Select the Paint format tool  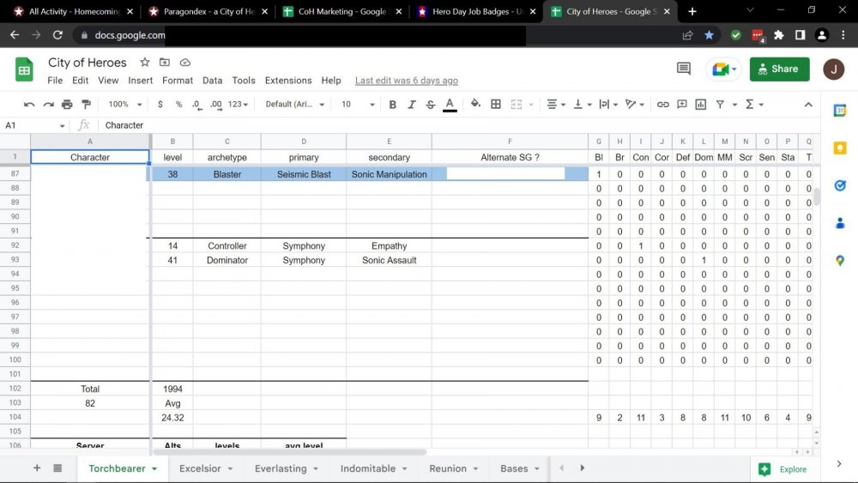click(86, 104)
